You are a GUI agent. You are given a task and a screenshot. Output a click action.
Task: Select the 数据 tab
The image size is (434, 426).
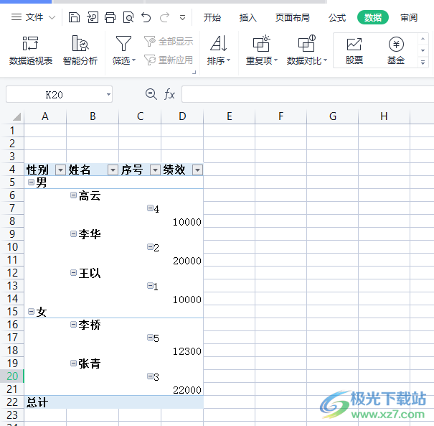[373, 17]
